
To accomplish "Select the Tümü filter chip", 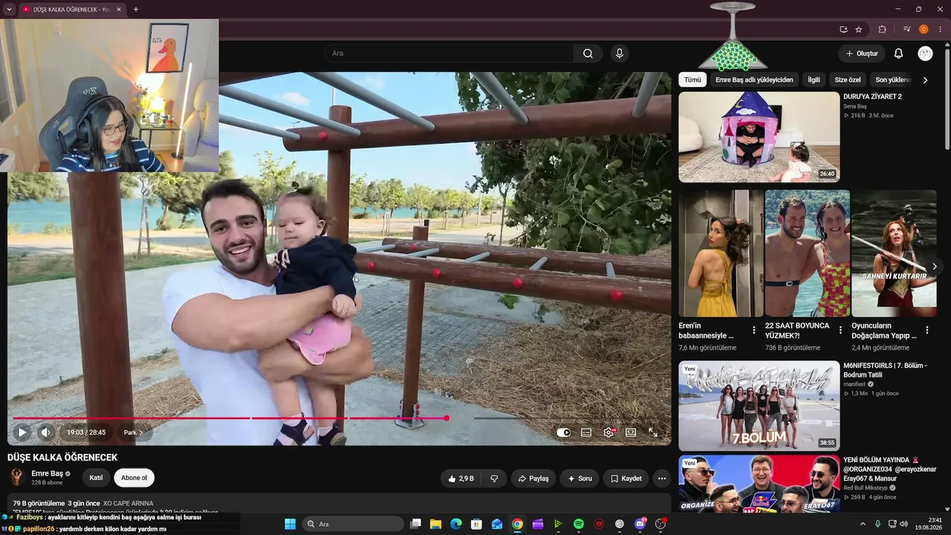I will click(692, 80).
